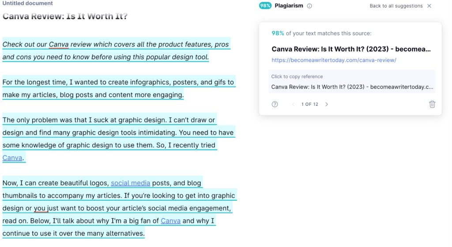Click the Canva link after 'recently tried'
452x247 pixels.
click(x=12, y=158)
